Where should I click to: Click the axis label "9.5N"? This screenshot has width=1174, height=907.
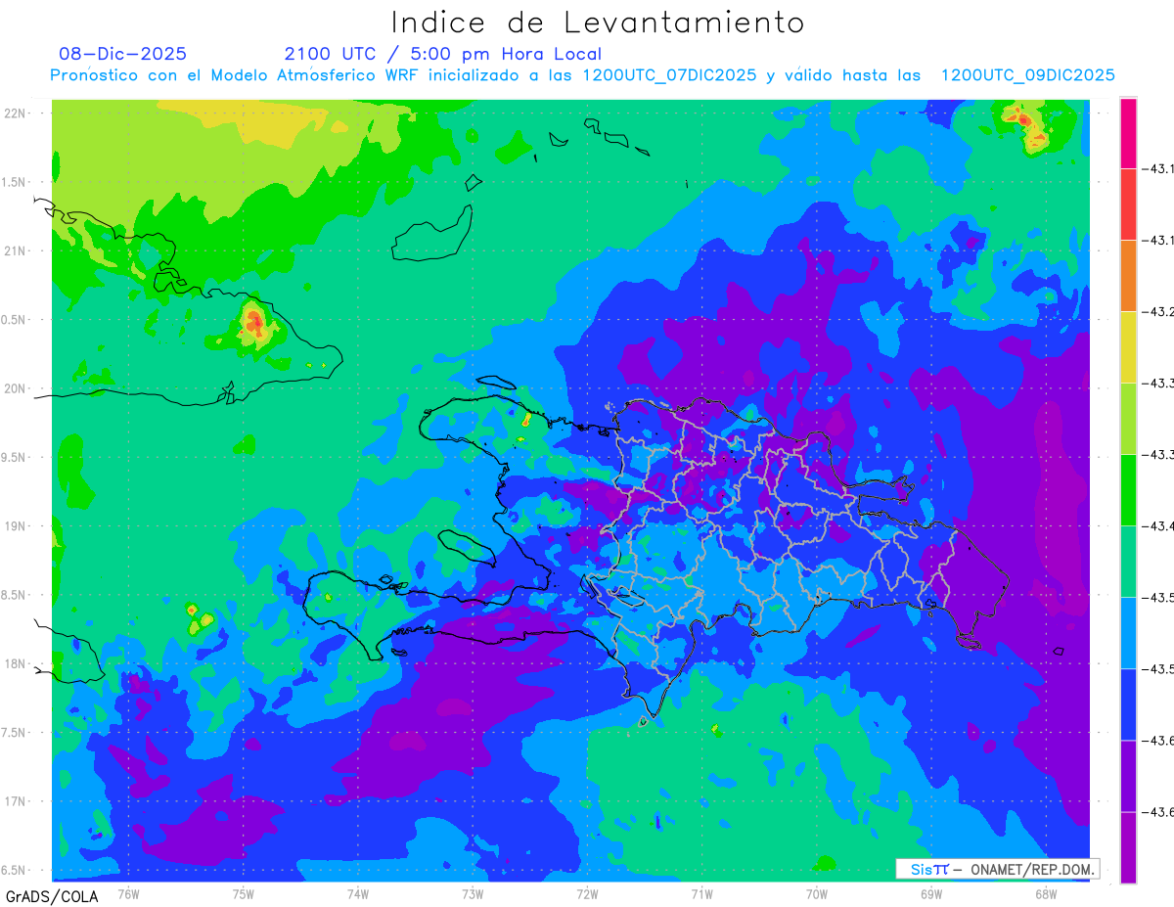pyautogui.click(x=15, y=458)
